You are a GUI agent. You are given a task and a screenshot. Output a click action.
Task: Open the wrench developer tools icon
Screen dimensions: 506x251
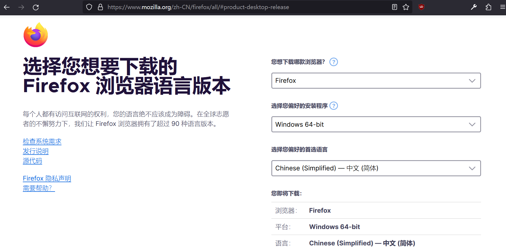pyautogui.click(x=474, y=7)
